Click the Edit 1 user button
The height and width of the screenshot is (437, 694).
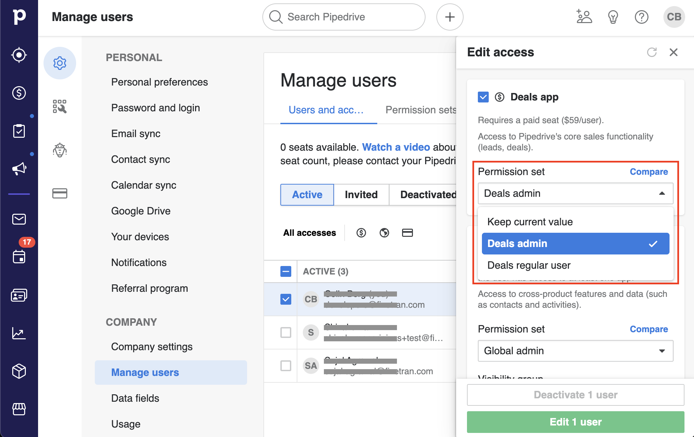tap(575, 422)
